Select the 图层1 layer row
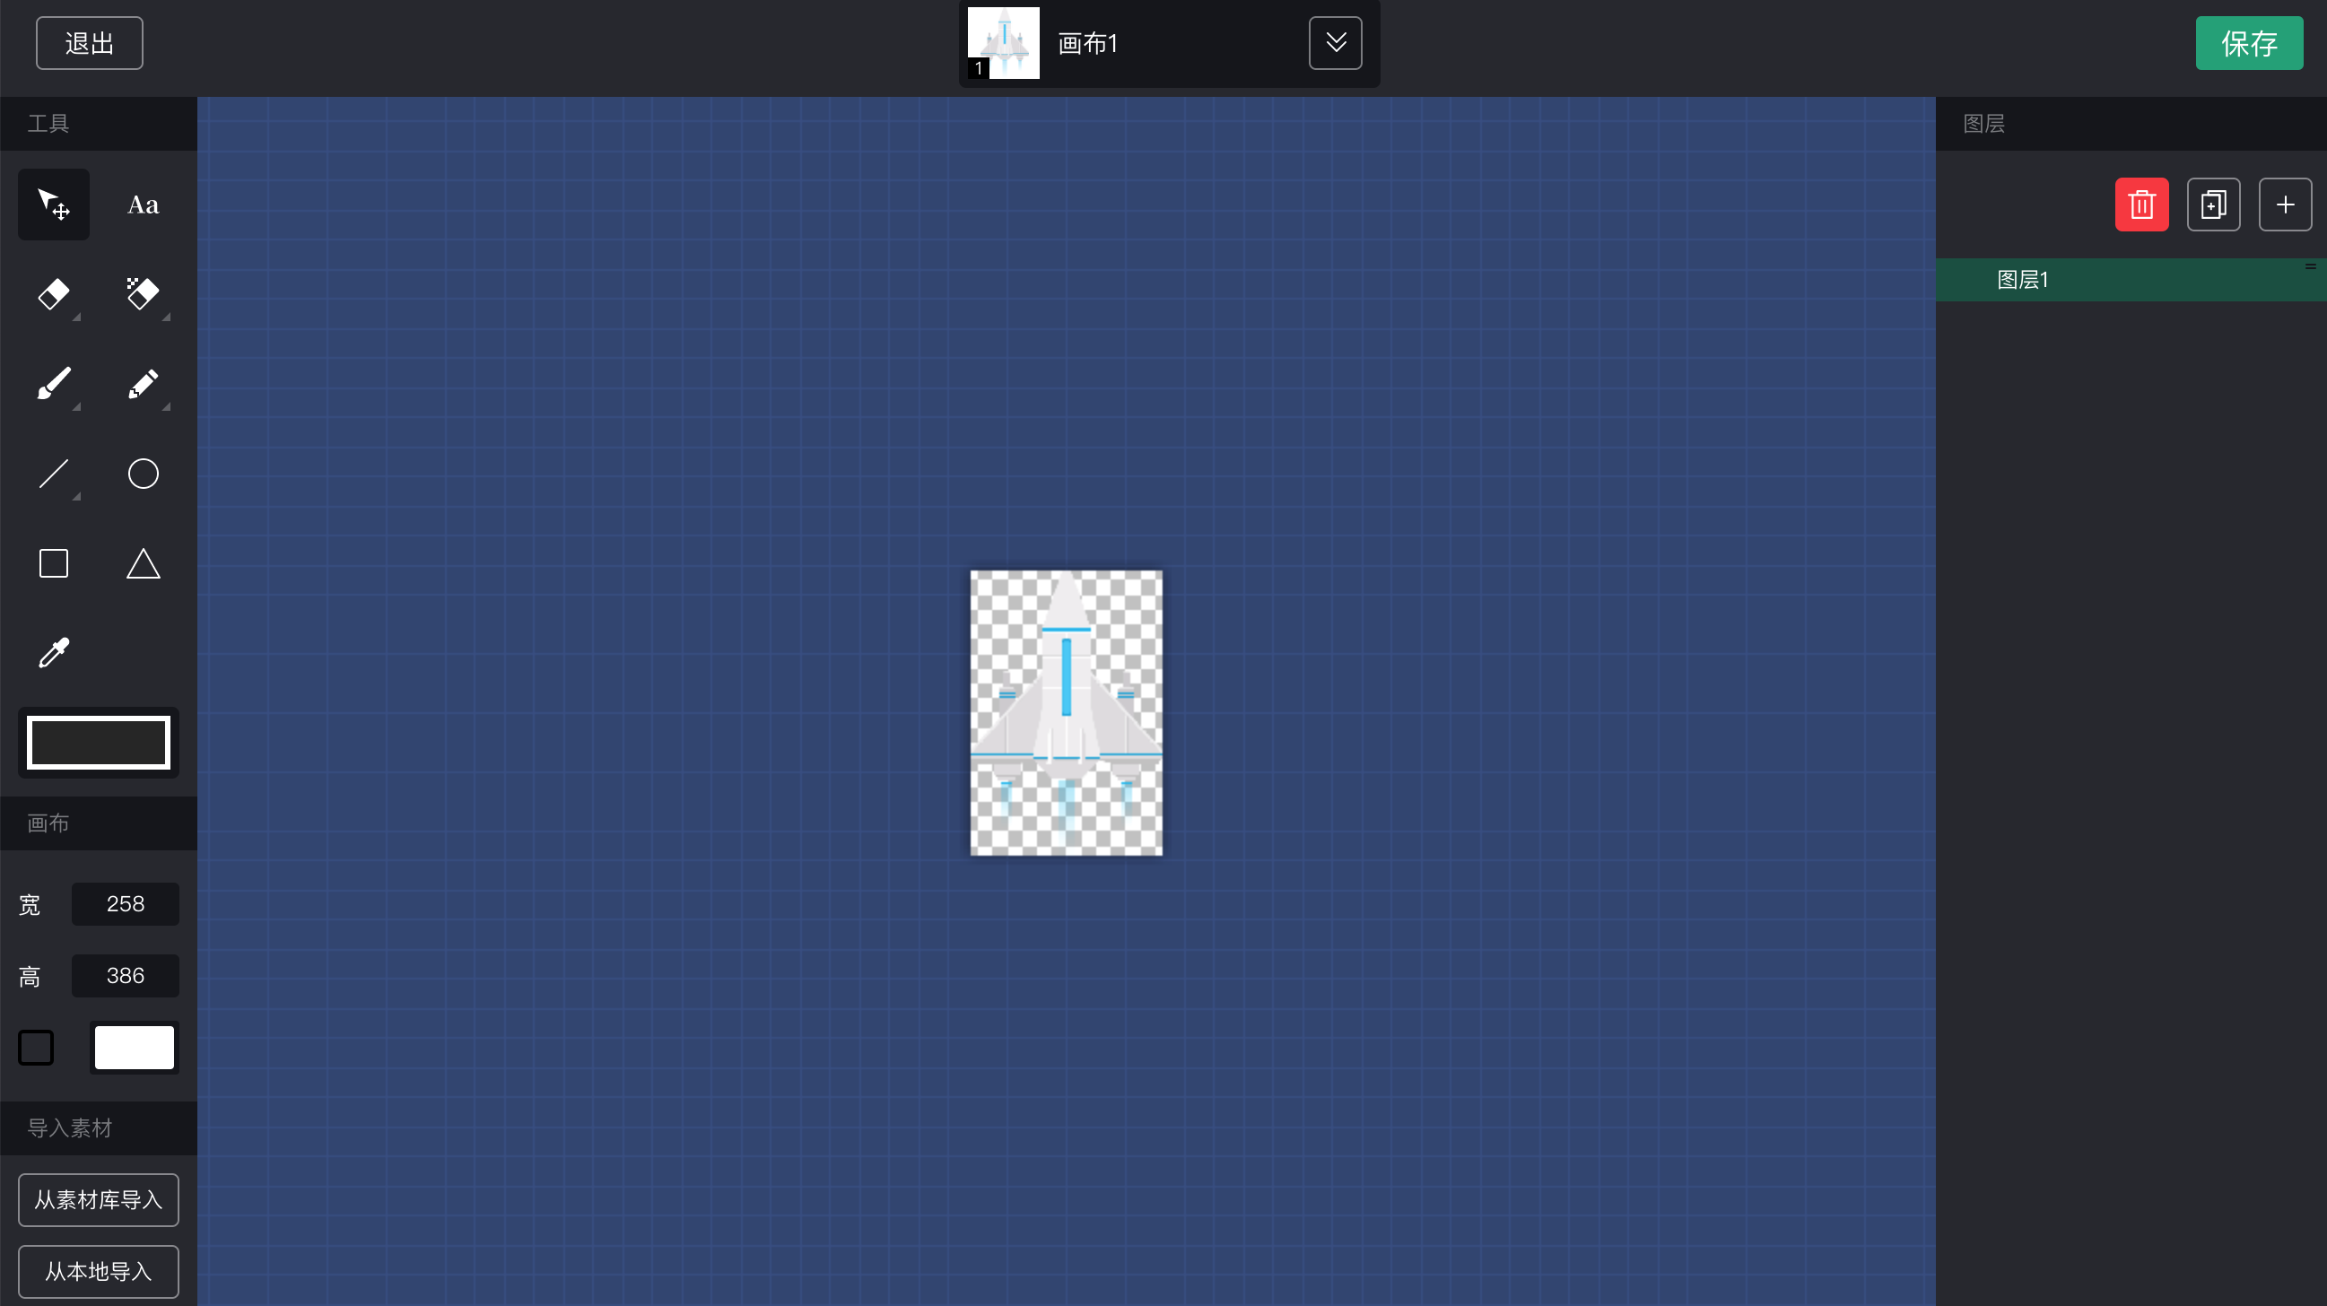Screen dimensions: 2327x1306 2131,279
